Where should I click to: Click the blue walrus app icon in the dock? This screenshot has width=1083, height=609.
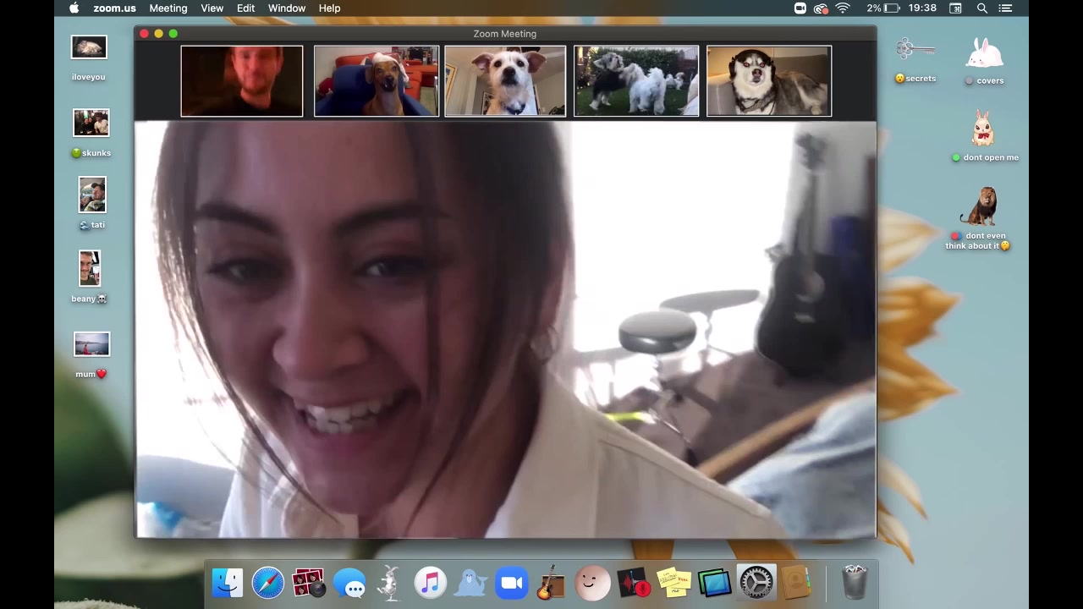click(x=470, y=583)
